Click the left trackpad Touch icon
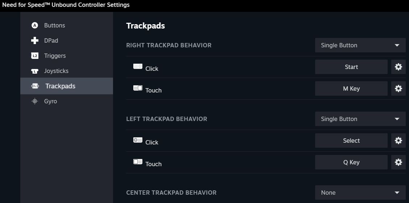The height and width of the screenshot is (203, 409). click(138, 162)
